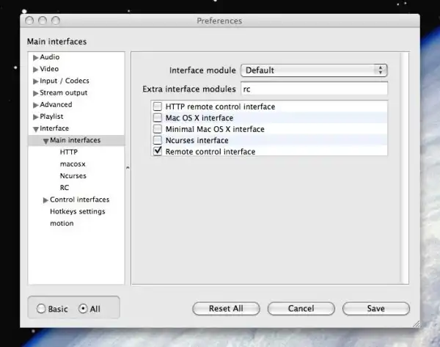This screenshot has width=440, height=347.
Task: Expand the Input / Codecs section
Action: click(35, 81)
